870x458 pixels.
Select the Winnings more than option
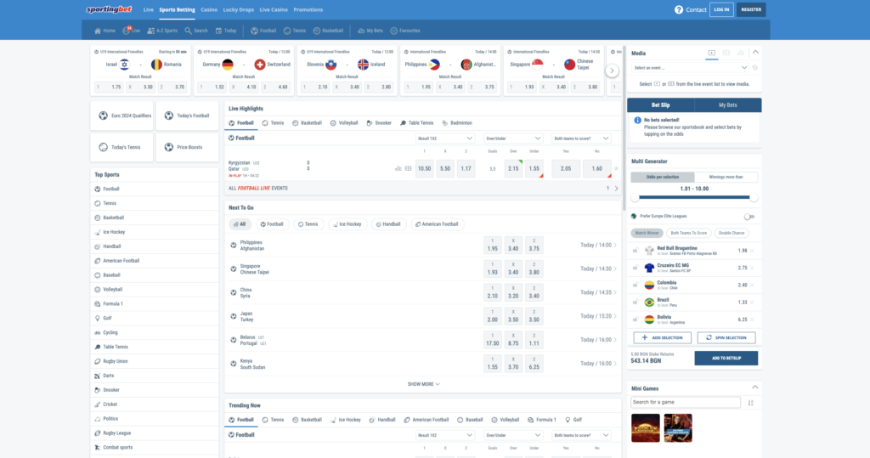click(726, 177)
